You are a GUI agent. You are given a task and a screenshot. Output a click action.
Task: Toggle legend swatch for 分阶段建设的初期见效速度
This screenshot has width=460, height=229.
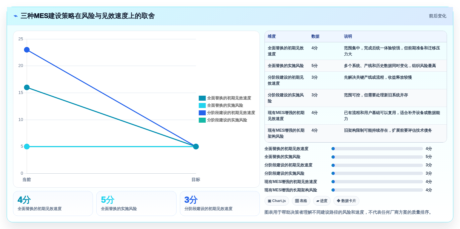point(202,113)
